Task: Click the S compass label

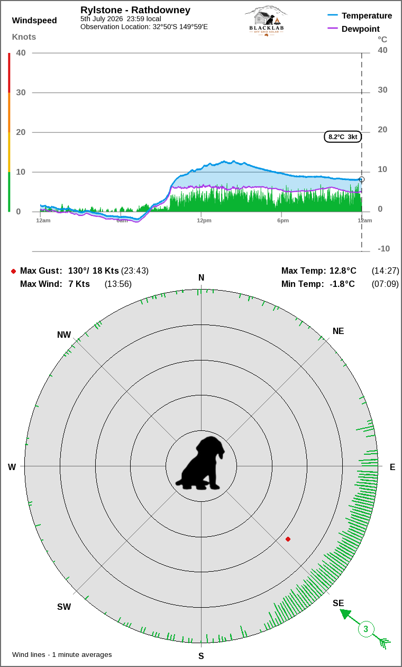Action: click(x=201, y=656)
